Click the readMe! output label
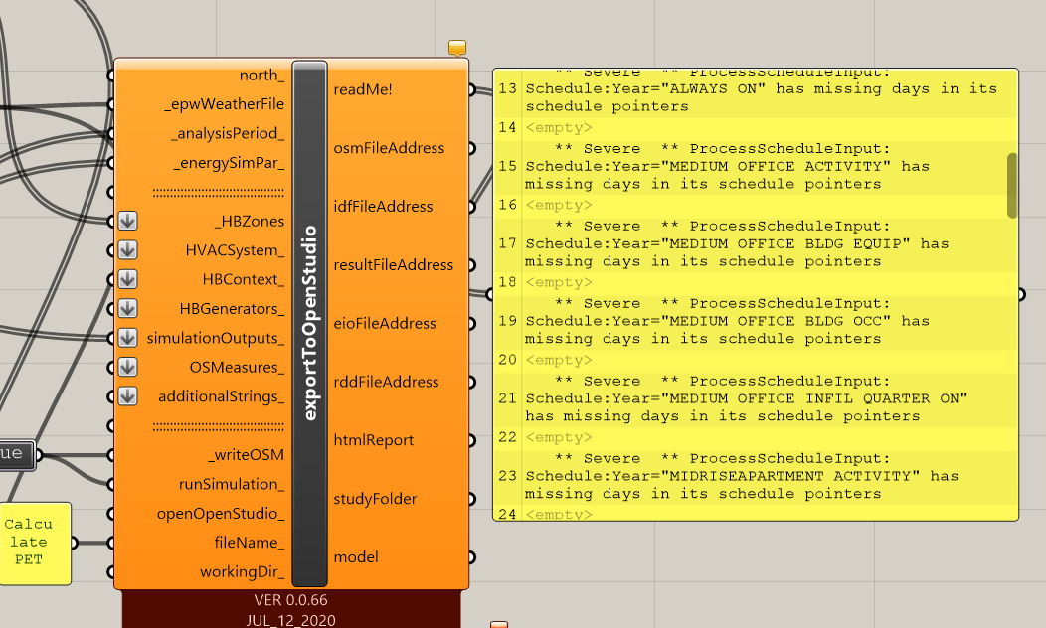1046x628 pixels. point(363,90)
